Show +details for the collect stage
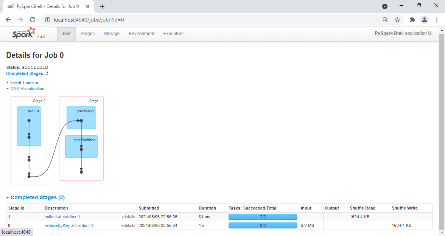Image resolution: width=445 pixels, height=236 pixels. (x=128, y=217)
